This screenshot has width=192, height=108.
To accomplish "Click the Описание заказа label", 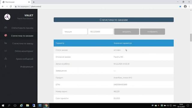I will tap(63, 57).
